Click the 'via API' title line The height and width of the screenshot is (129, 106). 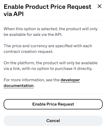pos(14,14)
